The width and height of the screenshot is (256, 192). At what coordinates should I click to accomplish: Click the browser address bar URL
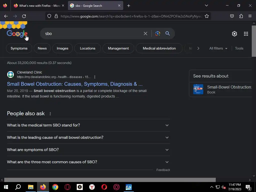(131, 16)
